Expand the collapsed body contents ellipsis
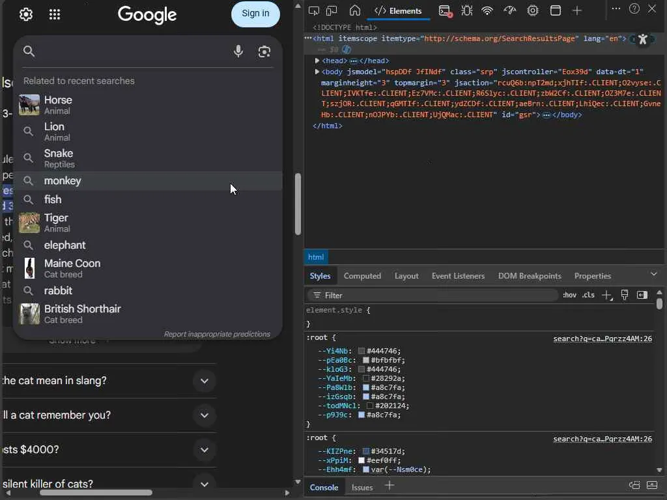This screenshot has width=667, height=500. [546, 115]
